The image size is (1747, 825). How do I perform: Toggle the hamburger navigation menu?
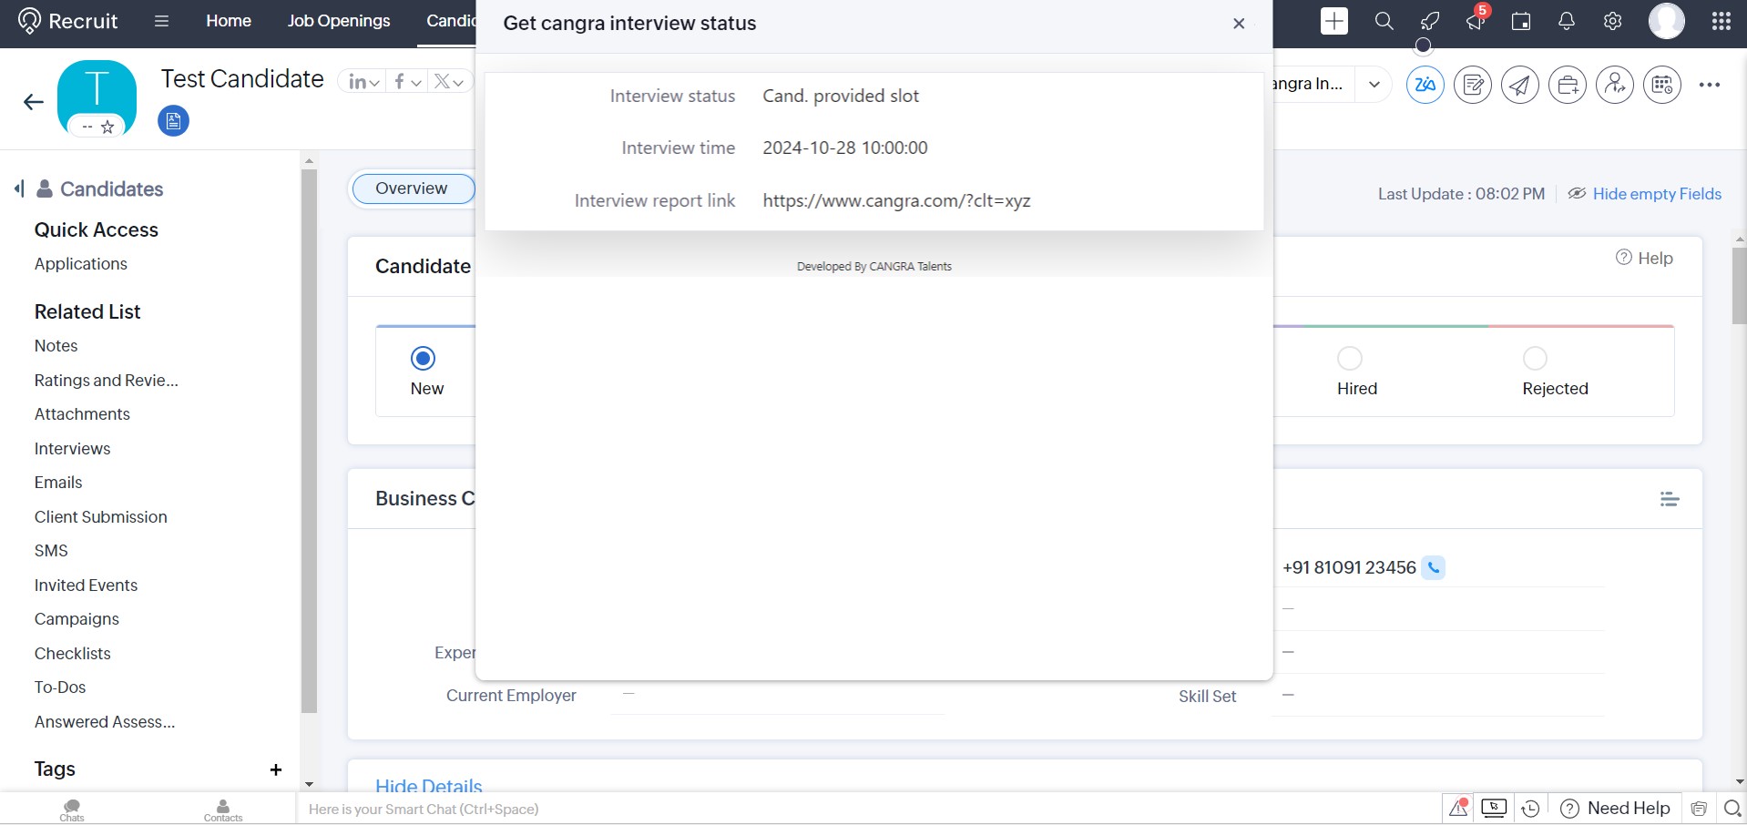(x=161, y=21)
